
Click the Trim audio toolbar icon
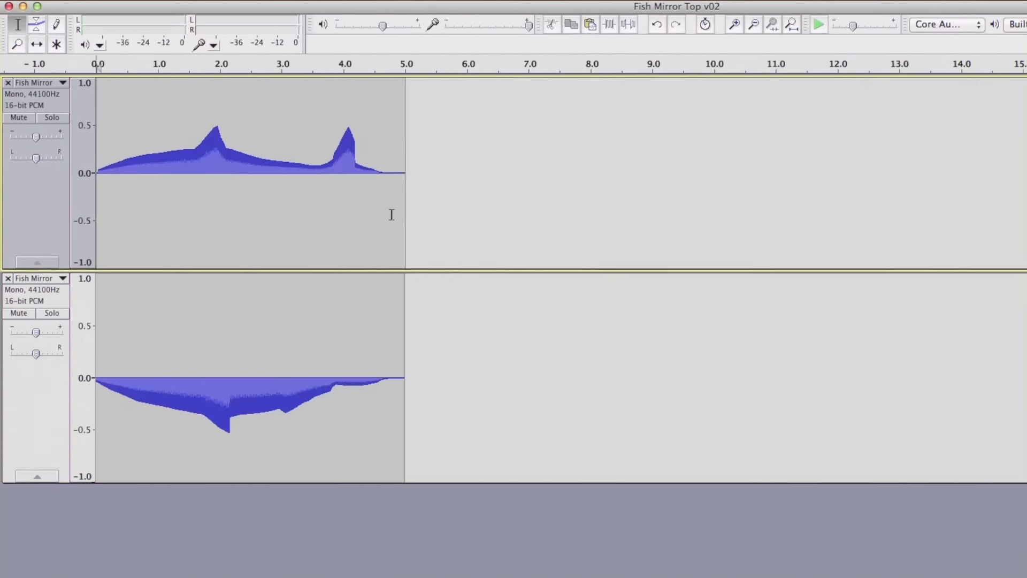(x=609, y=25)
